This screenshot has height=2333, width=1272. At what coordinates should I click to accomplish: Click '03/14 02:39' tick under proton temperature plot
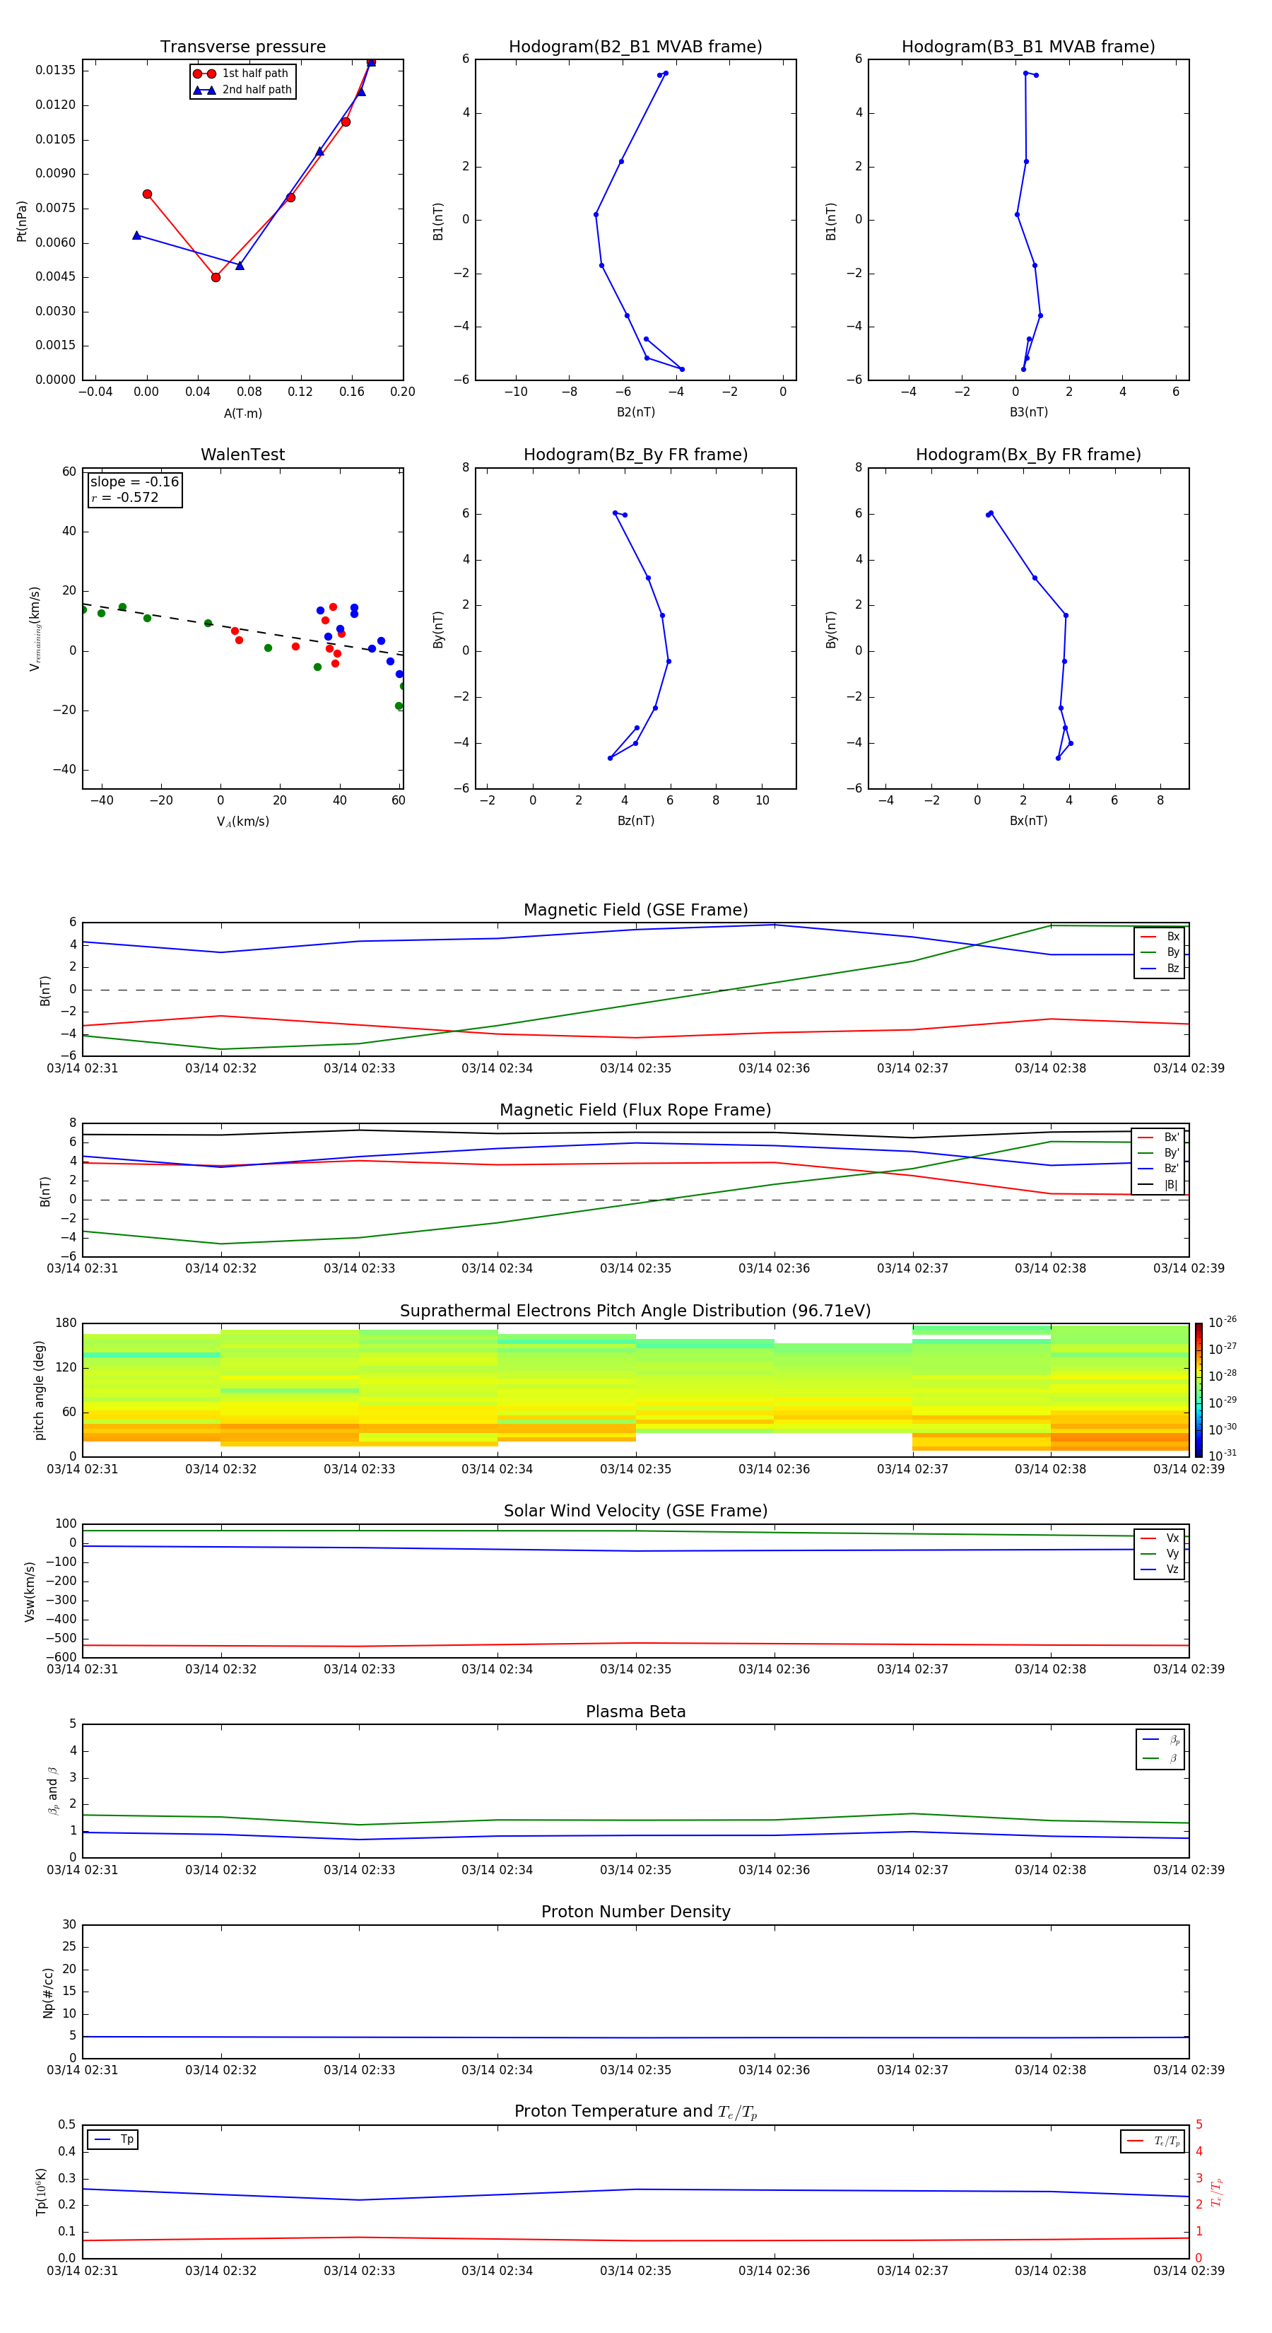pyautogui.click(x=1189, y=2271)
